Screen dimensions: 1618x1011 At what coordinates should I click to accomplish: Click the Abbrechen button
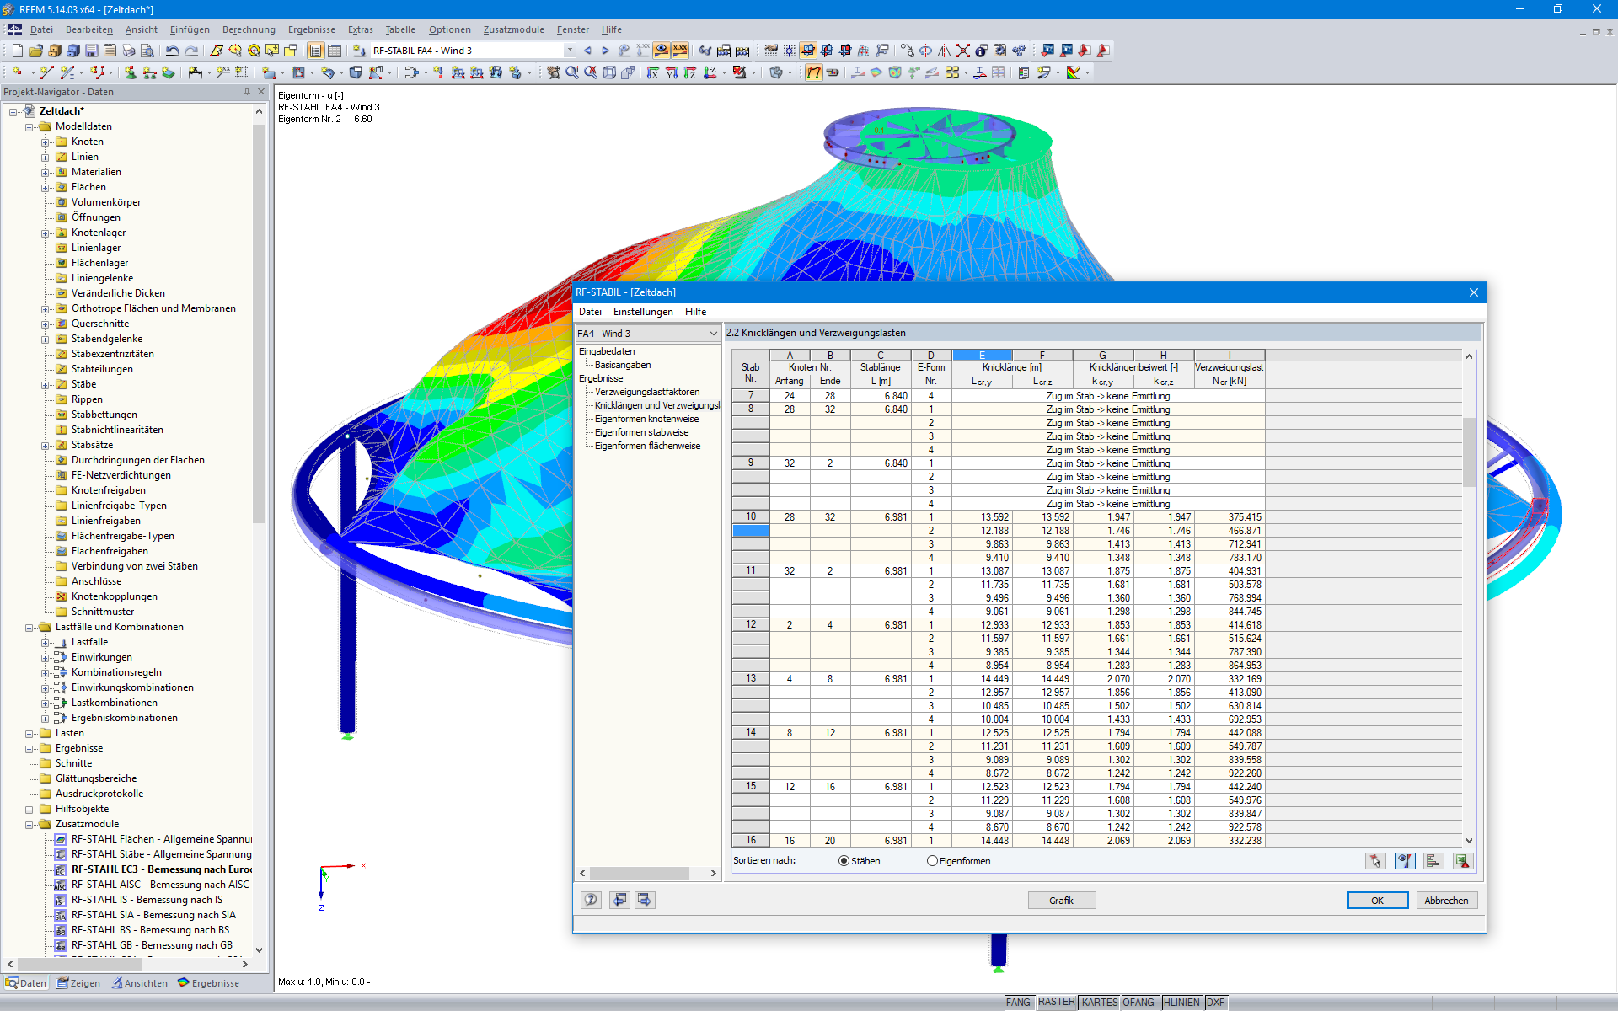[1446, 901]
